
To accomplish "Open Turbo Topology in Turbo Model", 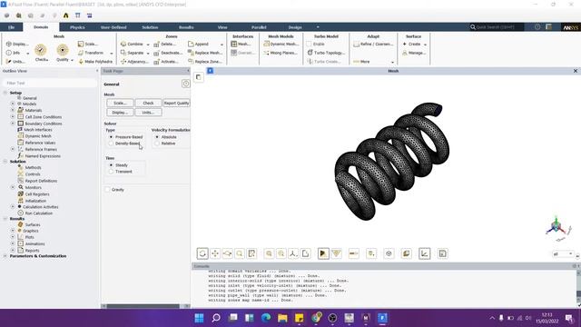I will coord(326,53).
